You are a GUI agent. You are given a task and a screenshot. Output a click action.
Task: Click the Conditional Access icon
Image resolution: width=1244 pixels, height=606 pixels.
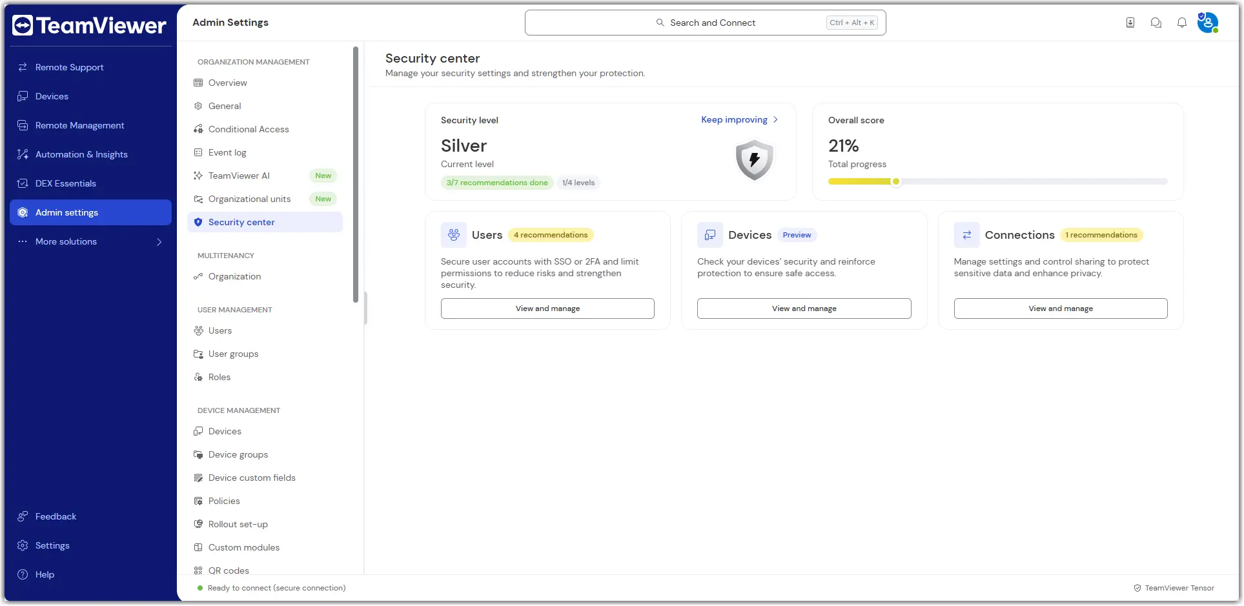click(x=198, y=129)
